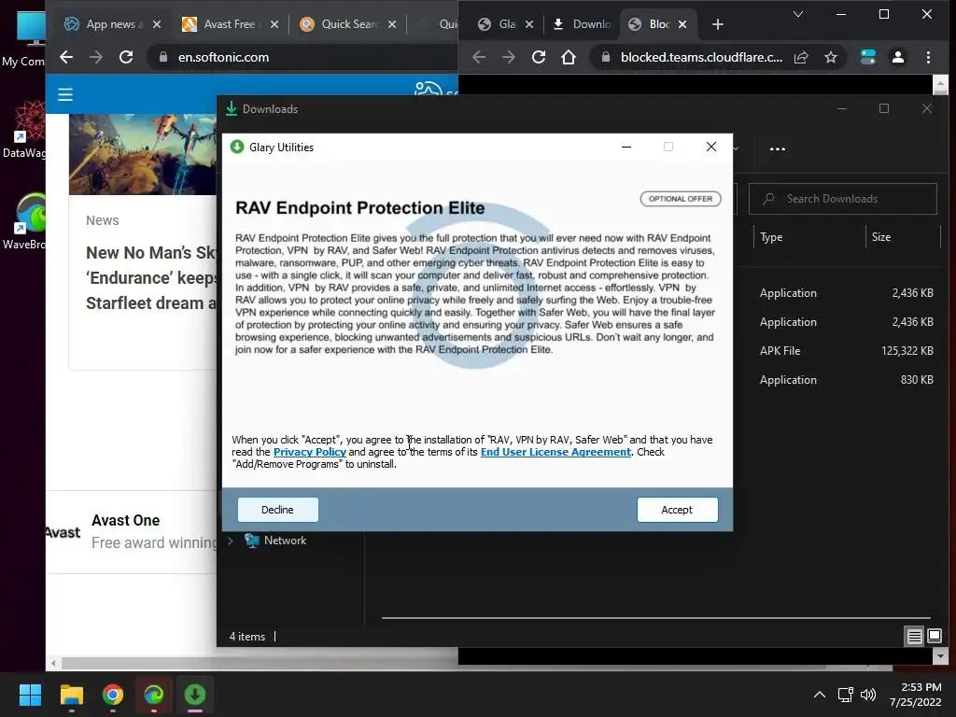This screenshot has height=717, width=956.
Task: Bookmark the blocked Cloudflare page
Action: [x=830, y=57]
